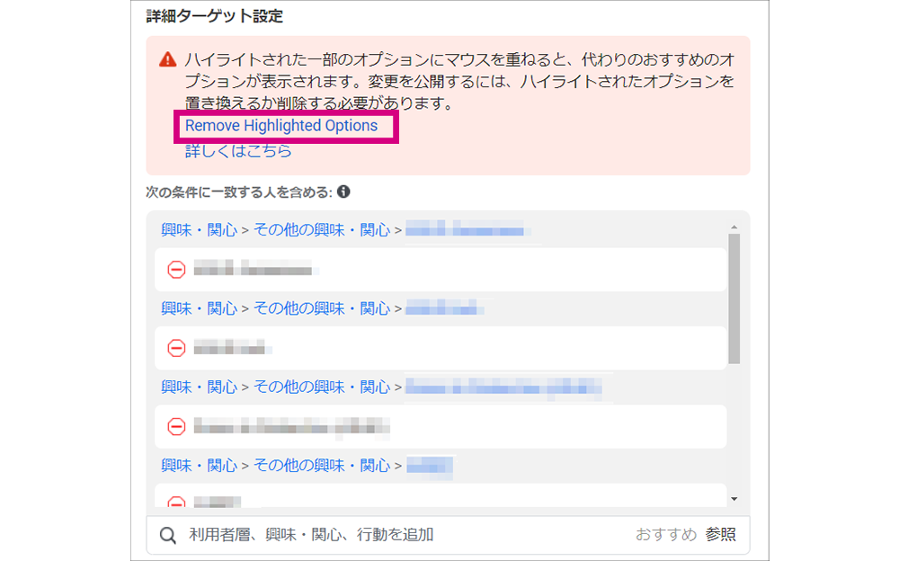Click the magnifier search icon
The width and height of the screenshot is (899, 561).
click(167, 535)
